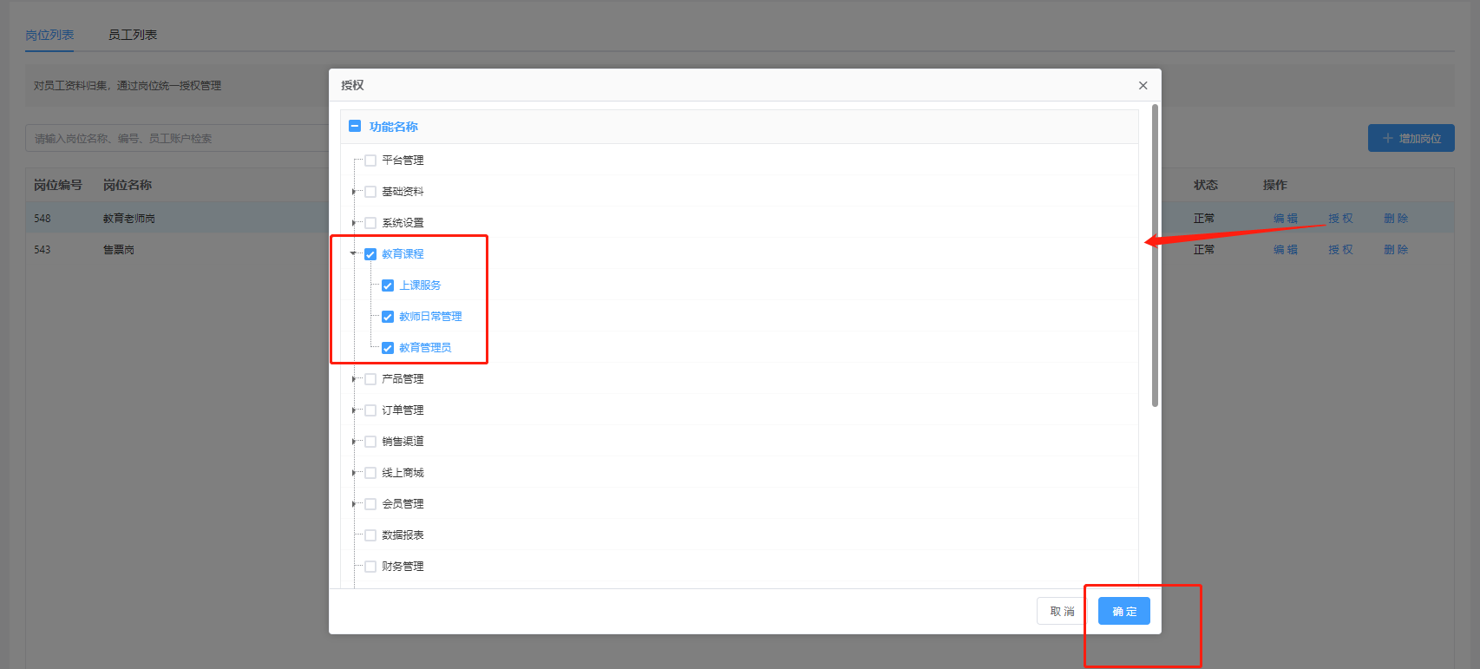Uncheck the 上课服务 checkbox
This screenshot has height=669, width=1480.
tap(388, 285)
